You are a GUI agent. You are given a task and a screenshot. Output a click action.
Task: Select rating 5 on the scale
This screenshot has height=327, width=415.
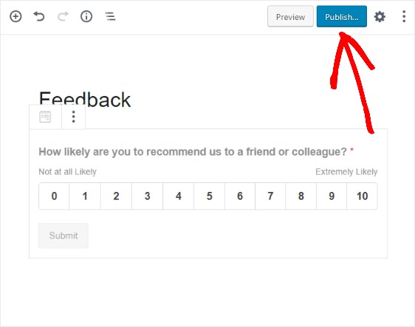(x=210, y=196)
